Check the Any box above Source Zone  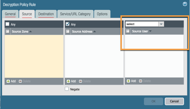(x=8, y=24)
